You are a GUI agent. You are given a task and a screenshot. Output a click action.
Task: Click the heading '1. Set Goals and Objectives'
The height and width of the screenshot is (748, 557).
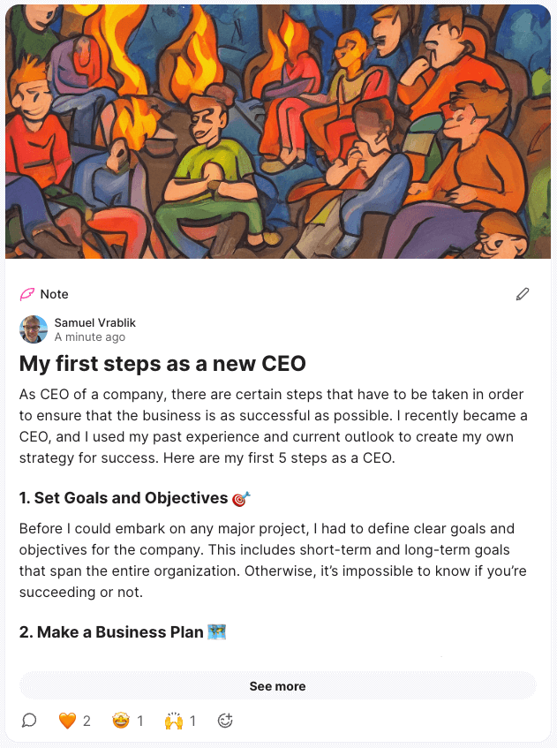click(124, 498)
